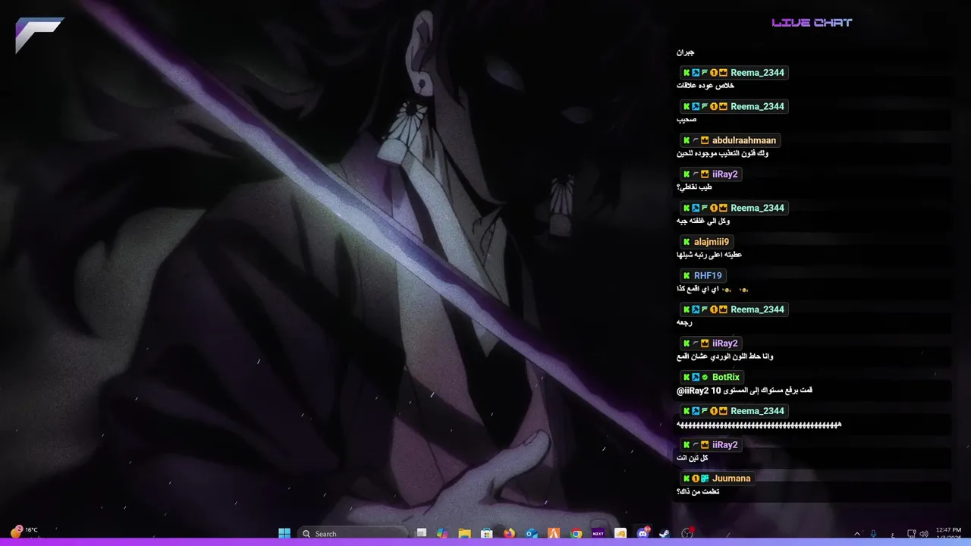
Task: Click the microphone tray icon
Action: [x=874, y=534]
